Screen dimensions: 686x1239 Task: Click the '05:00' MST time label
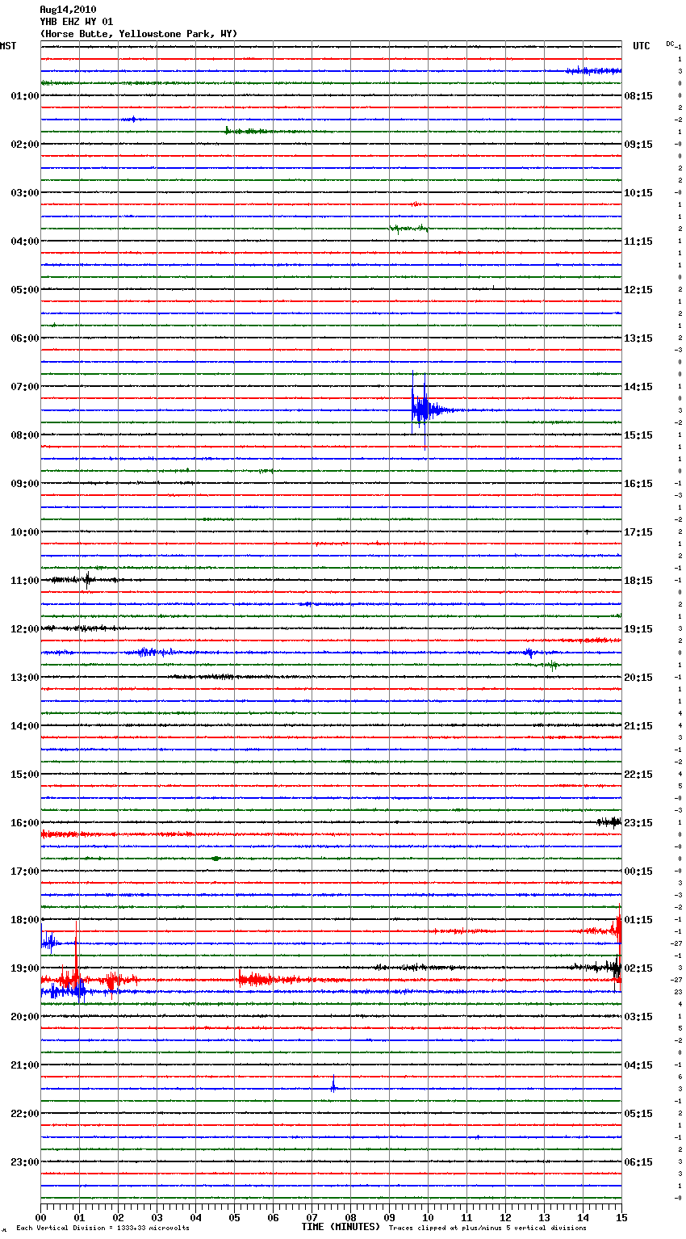(25, 290)
